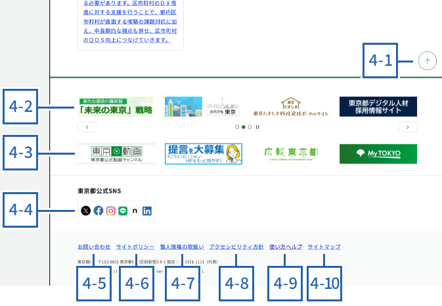Viewport: 442px width, 306px height.
Task: Click the 個人情報の取扱い footer link
Action: [182, 247]
